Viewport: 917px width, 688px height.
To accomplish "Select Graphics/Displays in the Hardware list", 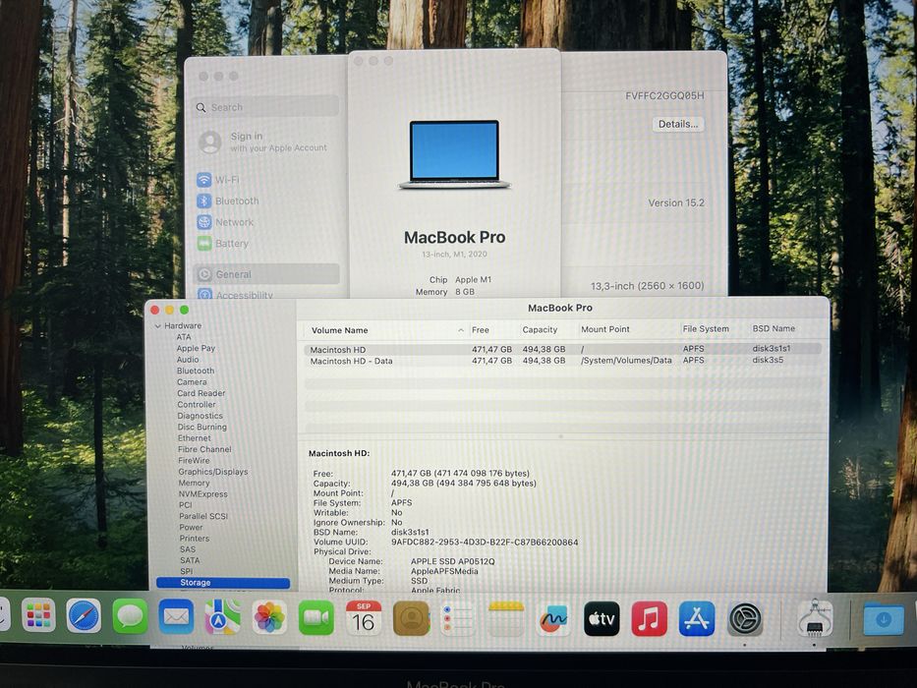I will coord(213,472).
